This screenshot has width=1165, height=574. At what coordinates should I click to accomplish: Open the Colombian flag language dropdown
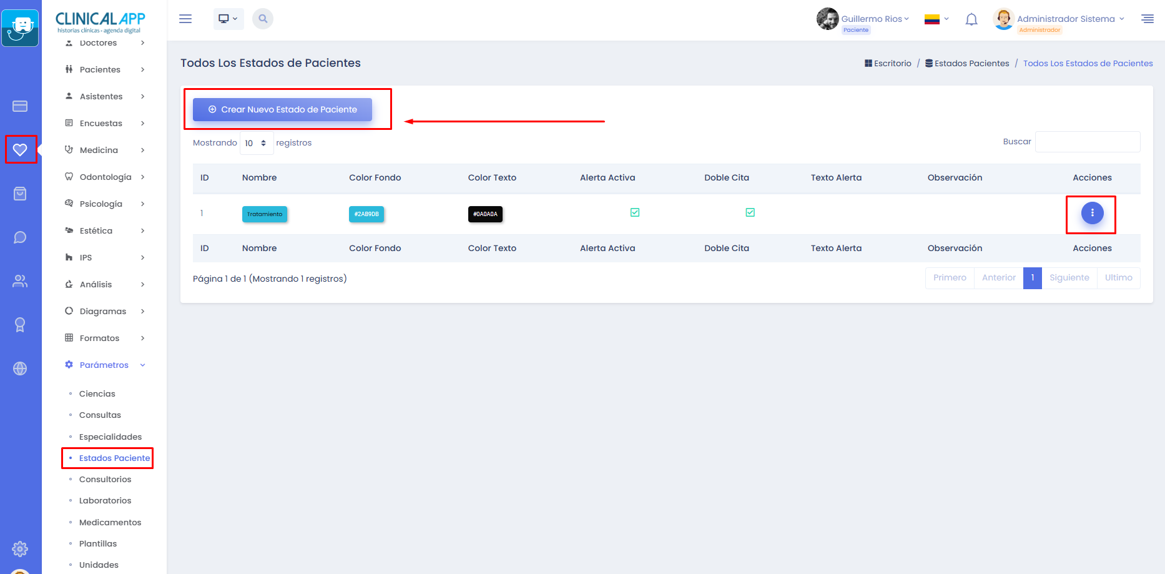936,19
